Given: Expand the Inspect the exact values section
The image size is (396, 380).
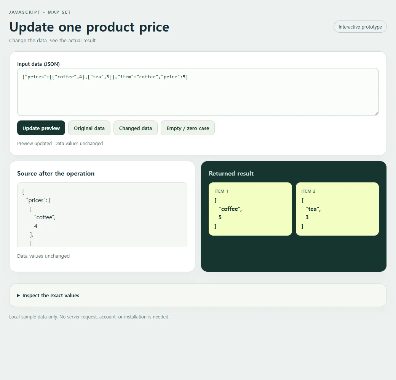Looking at the screenshot, I should point(198,295).
